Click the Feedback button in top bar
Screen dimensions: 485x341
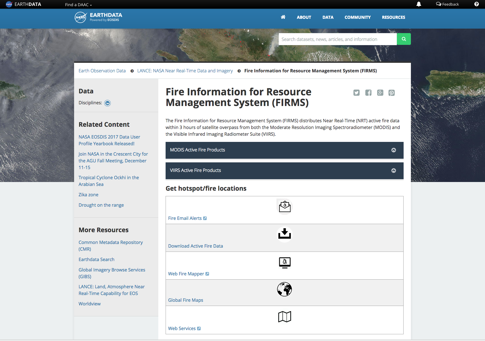(x=447, y=4)
